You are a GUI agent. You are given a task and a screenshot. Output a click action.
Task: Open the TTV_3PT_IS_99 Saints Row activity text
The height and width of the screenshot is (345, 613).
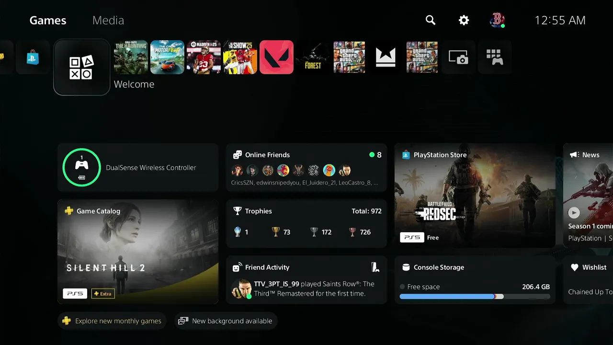(x=314, y=289)
